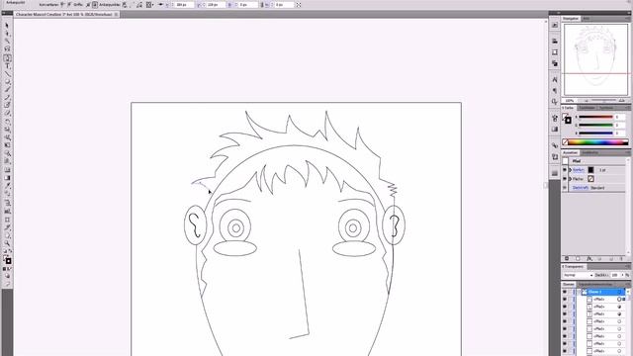Select the Line Segment tool
The height and width of the screenshot is (356, 633).
[x=7, y=74]
